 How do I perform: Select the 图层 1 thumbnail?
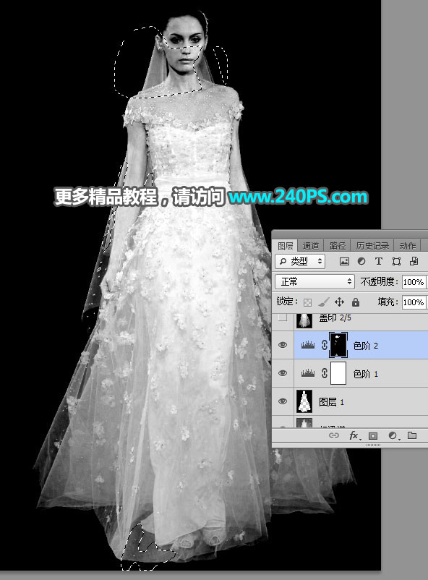304,401
